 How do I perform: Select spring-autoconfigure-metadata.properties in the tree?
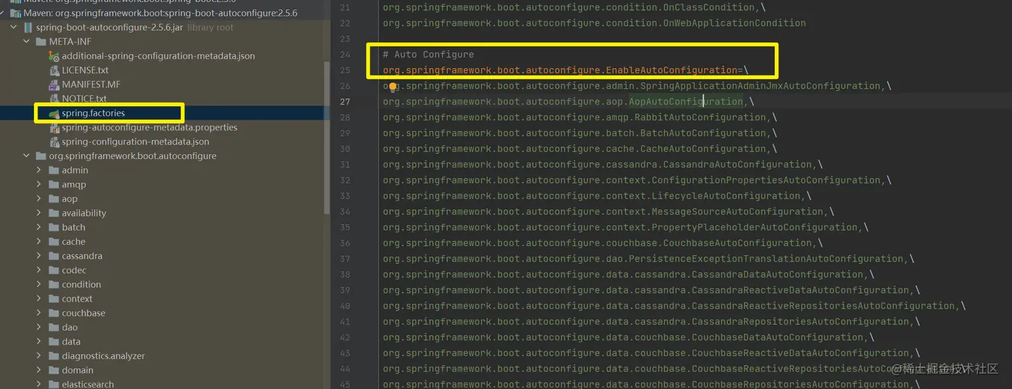[149, 127]
